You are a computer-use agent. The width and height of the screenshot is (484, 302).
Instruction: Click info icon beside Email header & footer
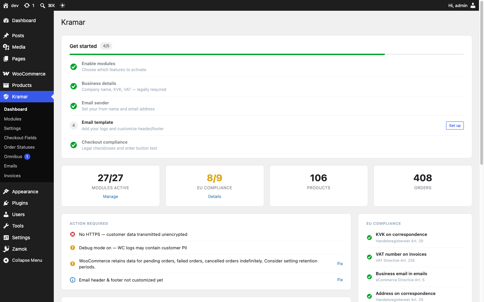73,280
